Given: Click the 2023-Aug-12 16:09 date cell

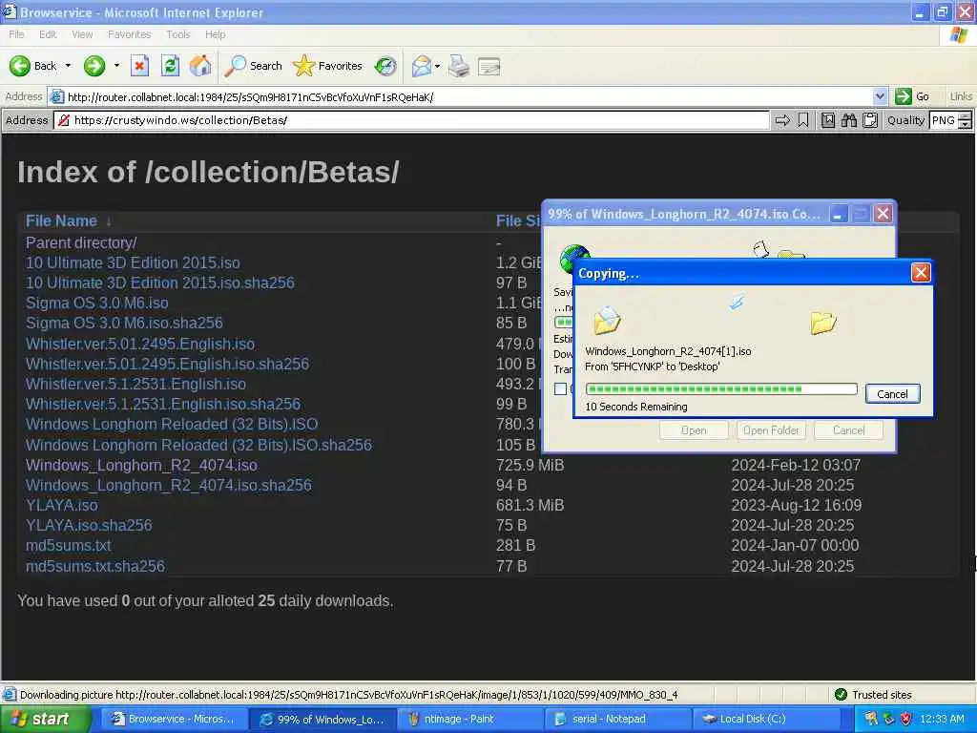Looking at the screenshot, I should click(797, 505).
